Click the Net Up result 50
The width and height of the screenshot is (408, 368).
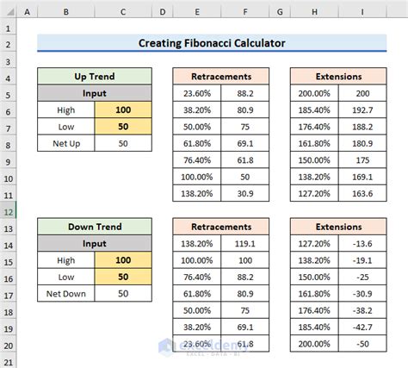pyautogui.click(x=123, y=143)
